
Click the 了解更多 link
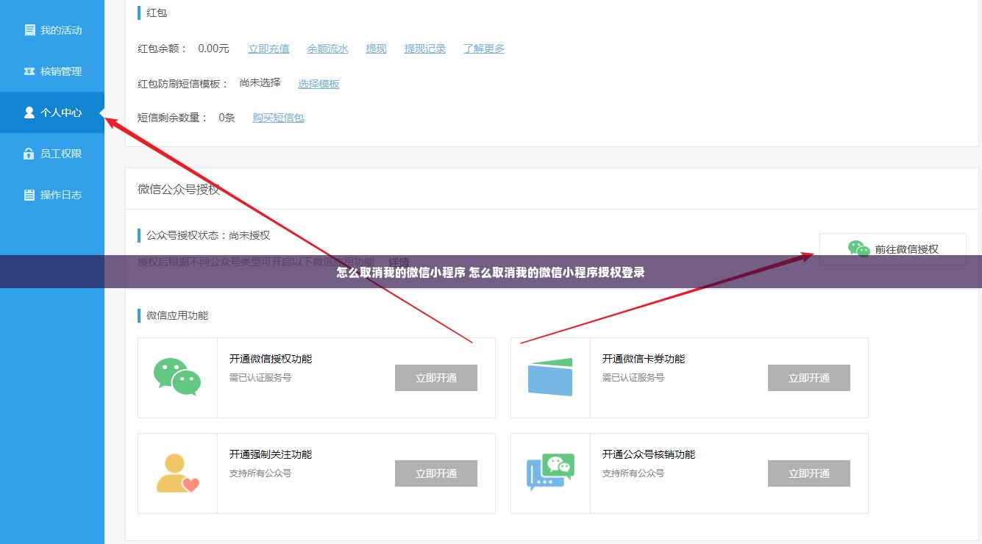483,49
